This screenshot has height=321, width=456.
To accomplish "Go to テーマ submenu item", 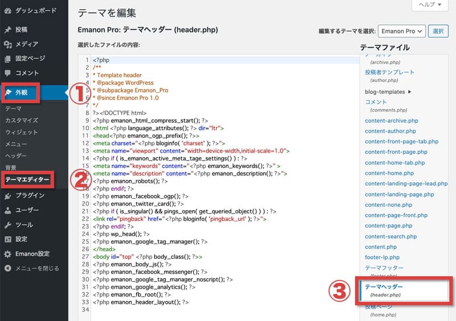I will (13, 109).
